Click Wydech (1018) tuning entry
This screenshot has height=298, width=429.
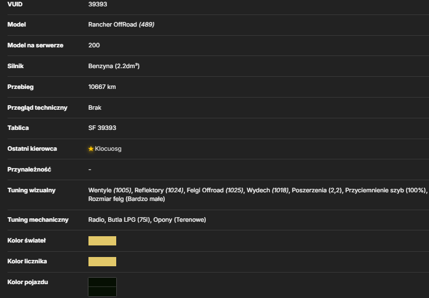267,190
